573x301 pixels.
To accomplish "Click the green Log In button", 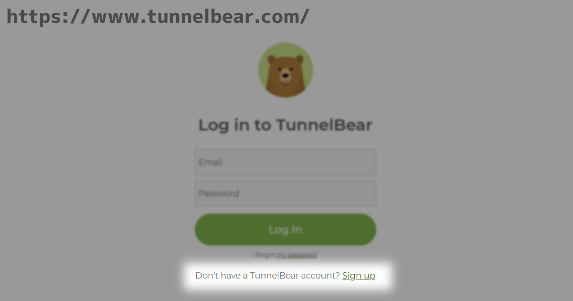I will pyautogui.click(x=286, y=229).
